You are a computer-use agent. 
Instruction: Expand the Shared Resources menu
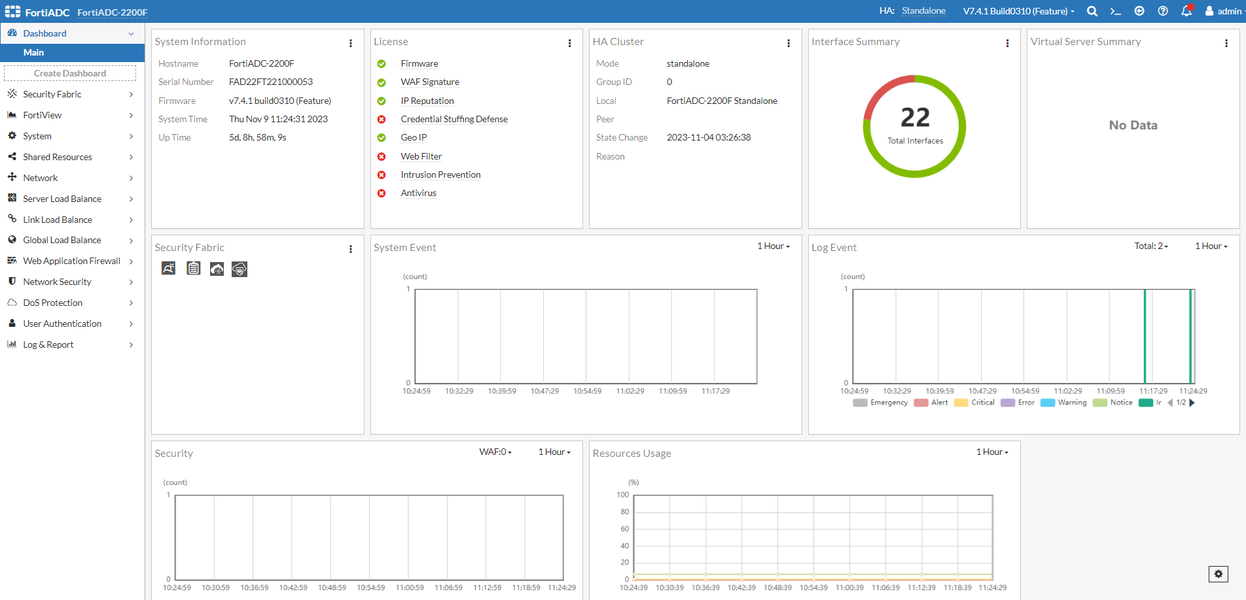pyautogui.click(x=72, y=157)
